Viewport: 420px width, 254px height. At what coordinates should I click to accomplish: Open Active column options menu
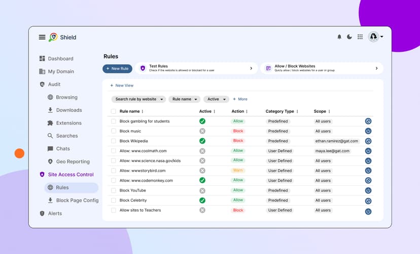click(214, 111)
